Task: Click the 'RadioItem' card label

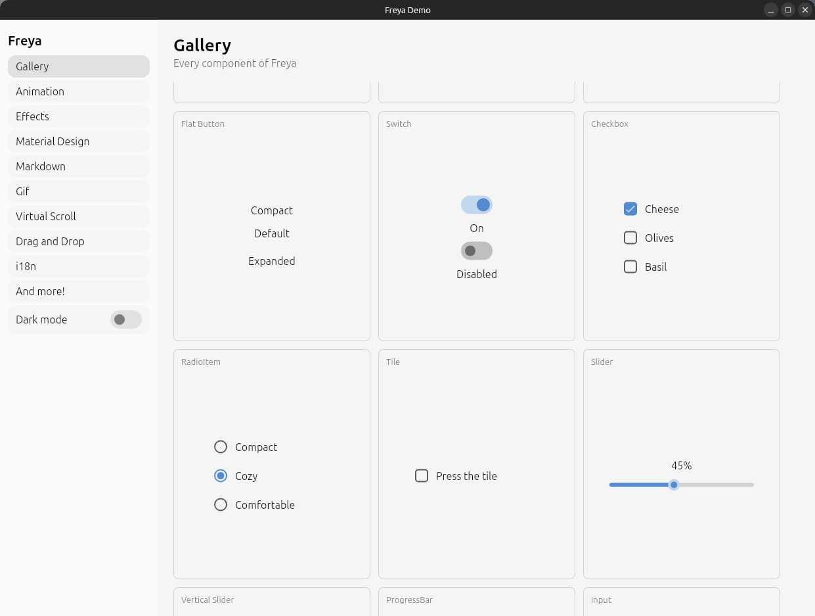Action: tap(201, 362)
